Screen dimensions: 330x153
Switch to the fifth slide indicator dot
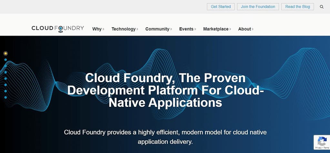[6, 79]
